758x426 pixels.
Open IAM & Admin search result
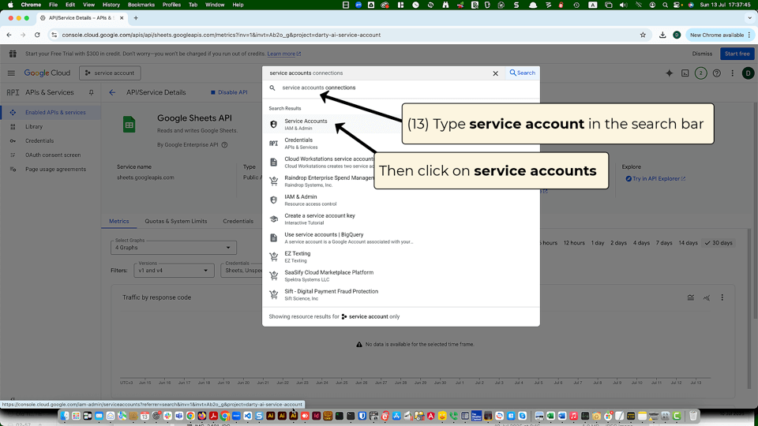click(401, 200)
